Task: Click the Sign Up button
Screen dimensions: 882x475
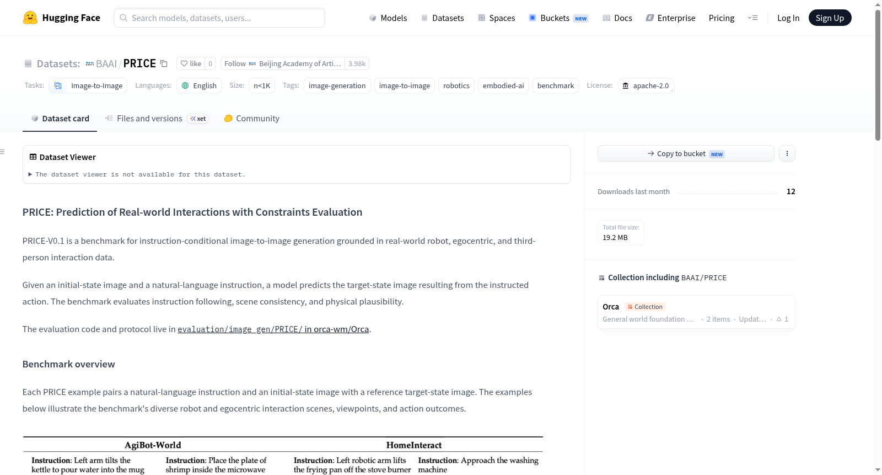Action: point(830,18)
